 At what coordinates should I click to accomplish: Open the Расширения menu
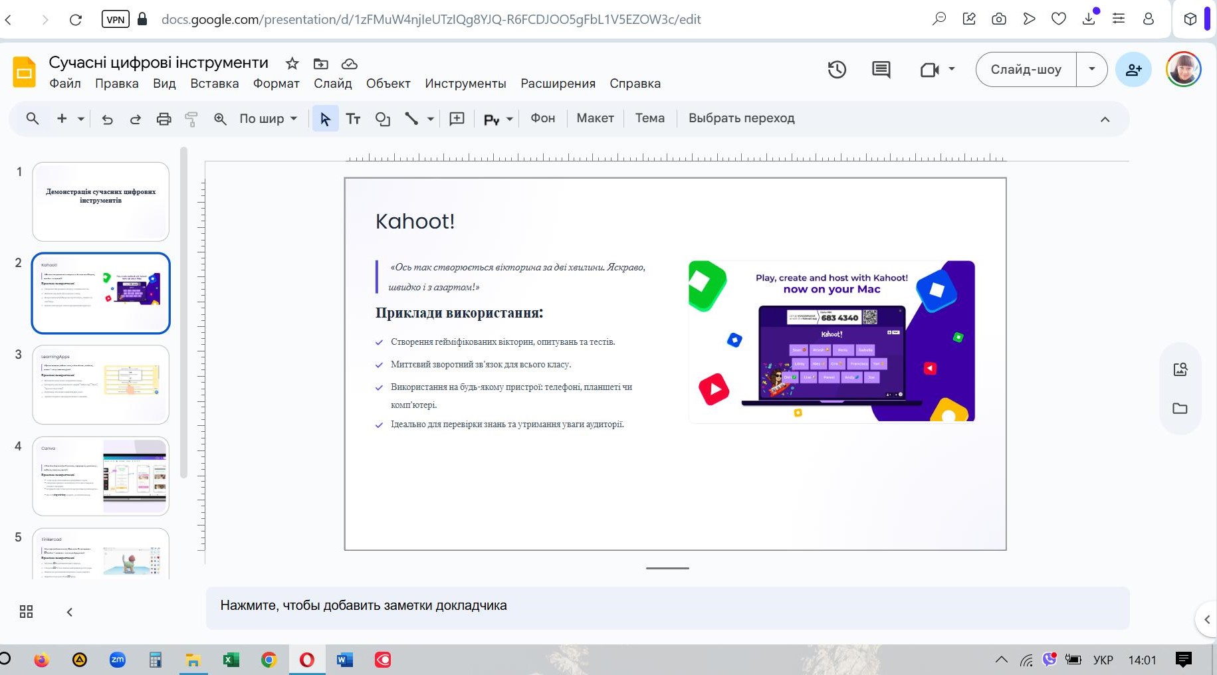click(x=558, y=84)
